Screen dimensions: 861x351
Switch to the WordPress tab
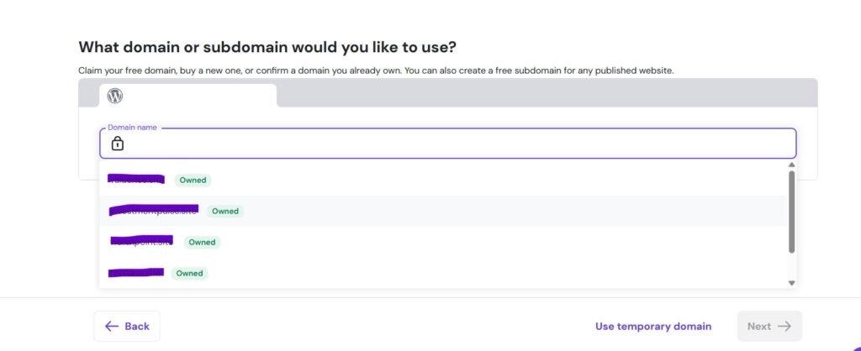188,96
